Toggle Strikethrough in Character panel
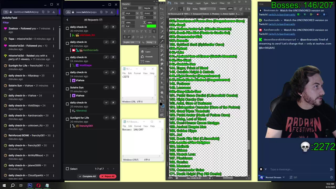This screenshot has width=336, height=189. [x=154, y=31]
